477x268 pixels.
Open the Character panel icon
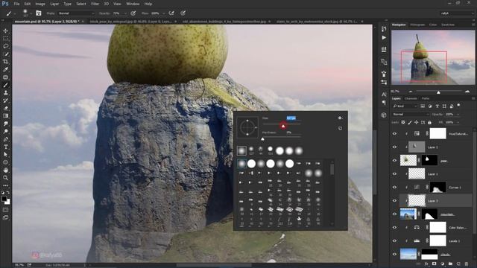pyautogui.click(x=384, y=95)
